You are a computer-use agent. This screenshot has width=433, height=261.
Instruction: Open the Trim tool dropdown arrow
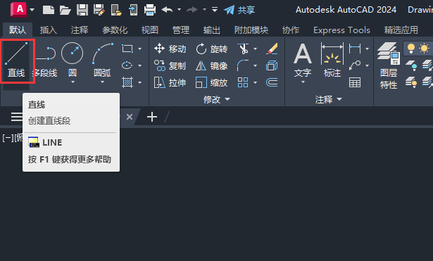(x=255, y=49)
